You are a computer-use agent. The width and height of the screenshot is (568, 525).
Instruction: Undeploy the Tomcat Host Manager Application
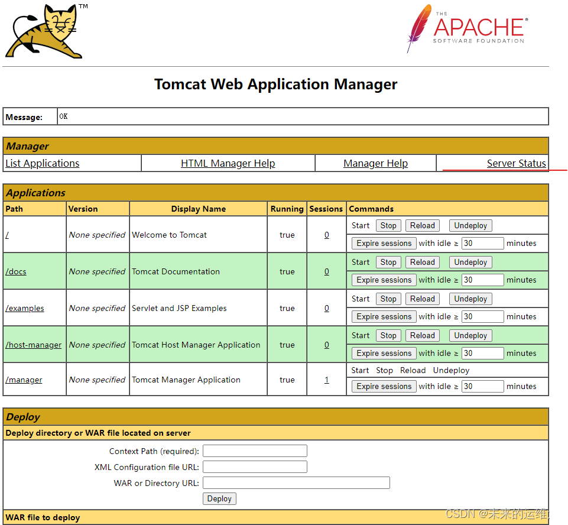tap(470, 335)
